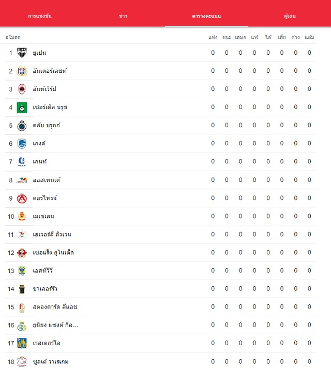The height and width of the screenshot is (370, 331).
Task: Click the Antwerp red crest icon
Action: (22, 89)
